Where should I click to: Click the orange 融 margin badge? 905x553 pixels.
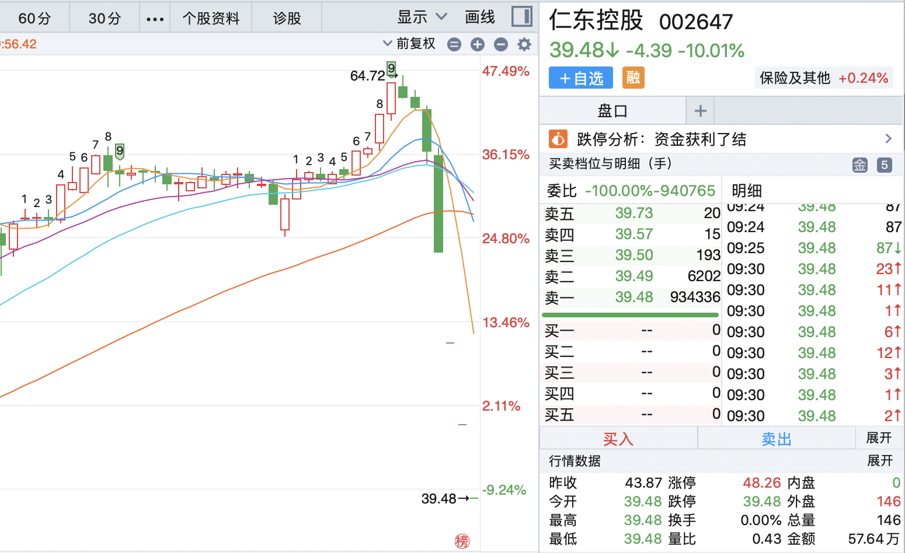tap(633, 78)
